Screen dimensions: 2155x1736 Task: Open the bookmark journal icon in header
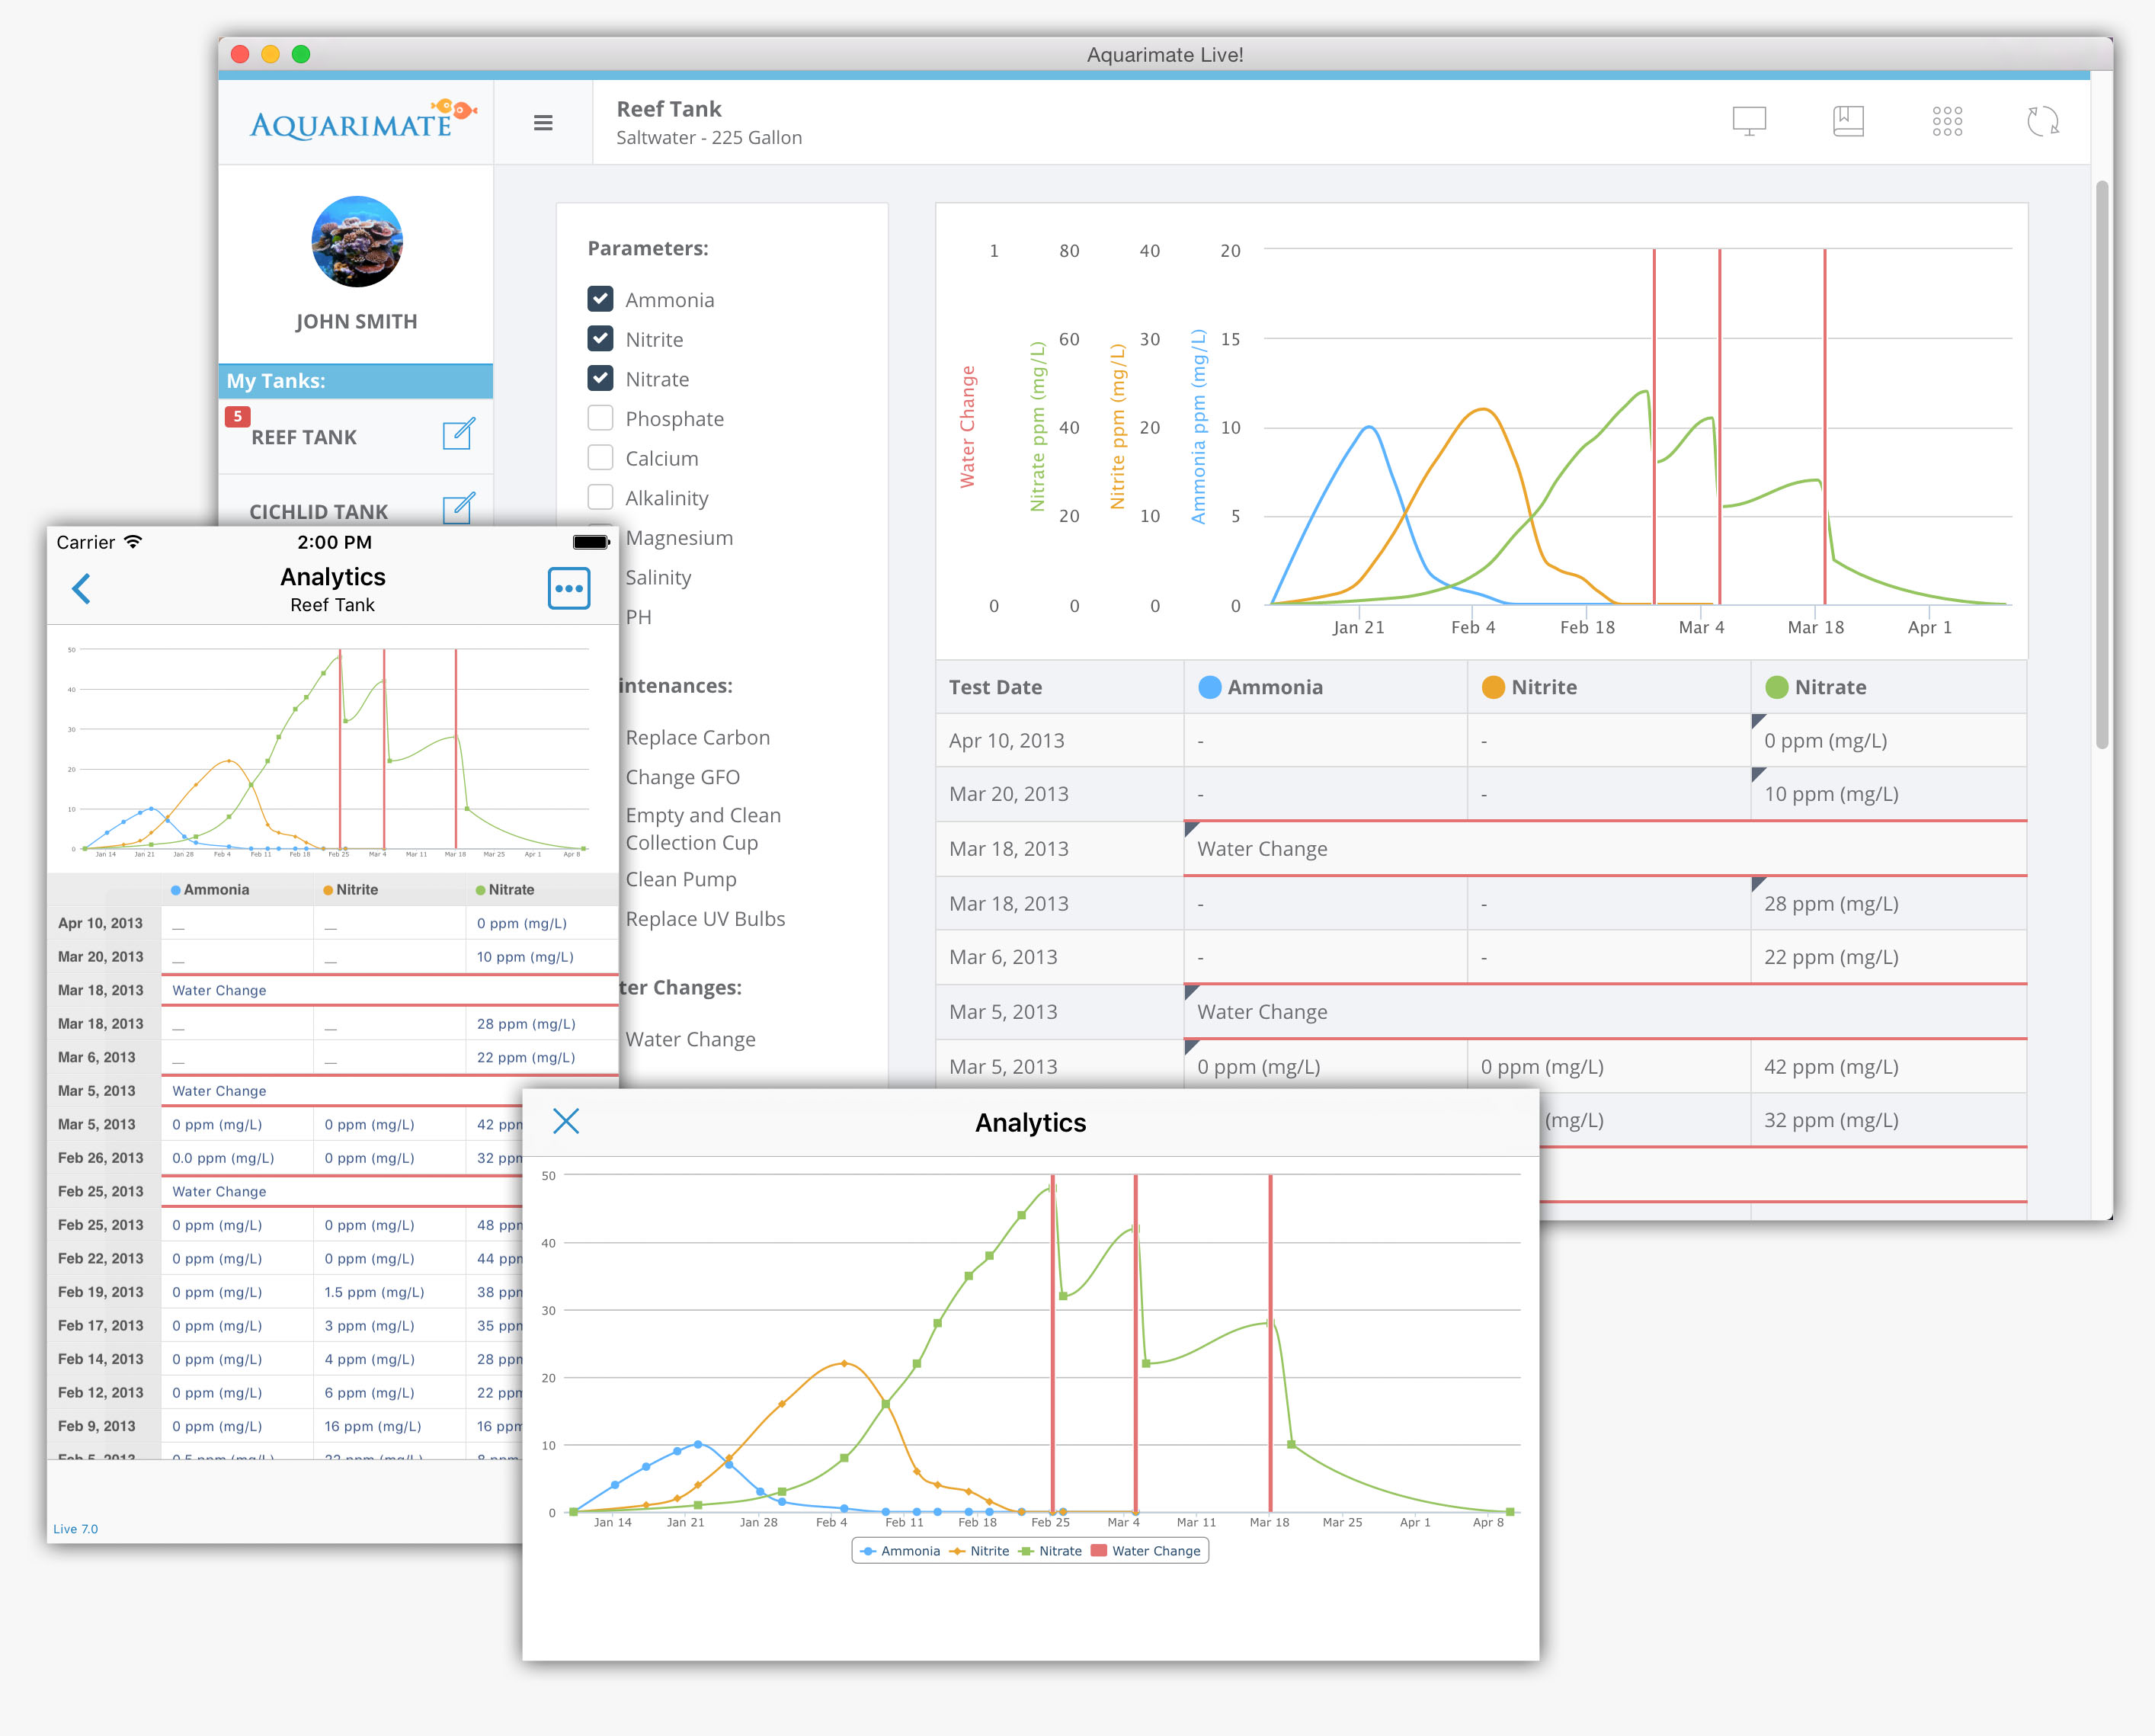click(1848, 121)
